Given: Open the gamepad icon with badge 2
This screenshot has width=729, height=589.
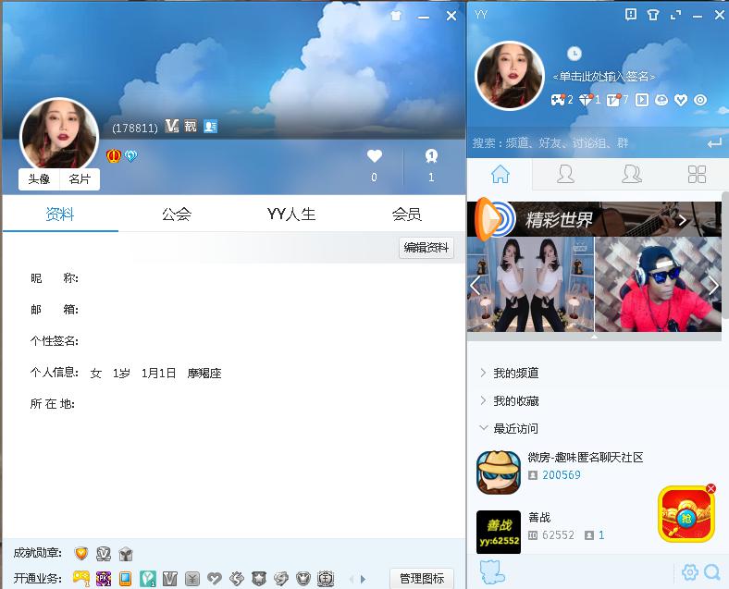Looking at the screenshot, I should [558, 100].
